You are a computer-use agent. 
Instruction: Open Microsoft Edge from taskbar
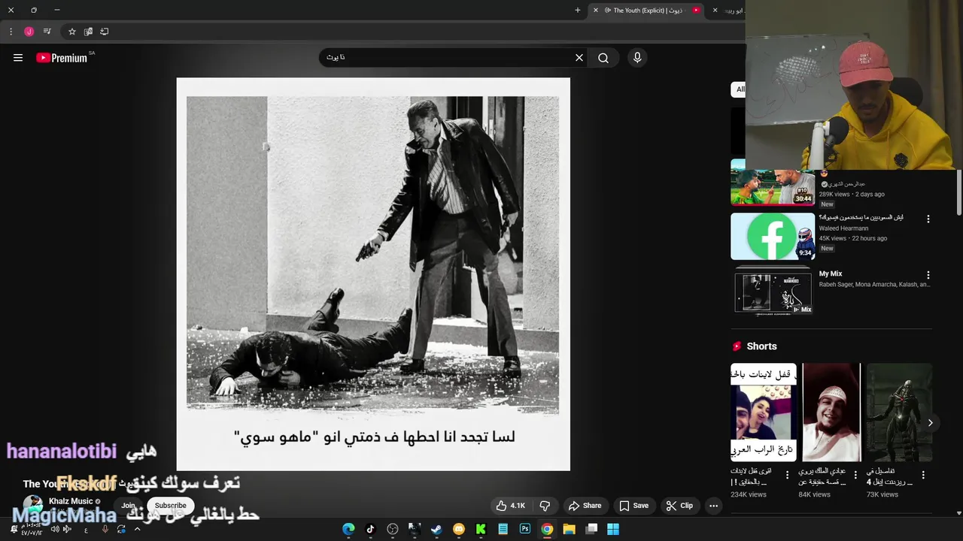[x=348, y=529]
